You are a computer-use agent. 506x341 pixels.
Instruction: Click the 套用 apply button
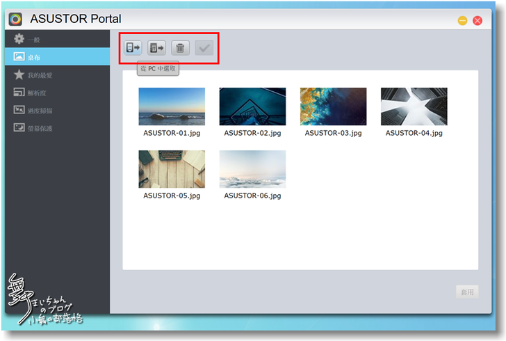tap(467, 292)
